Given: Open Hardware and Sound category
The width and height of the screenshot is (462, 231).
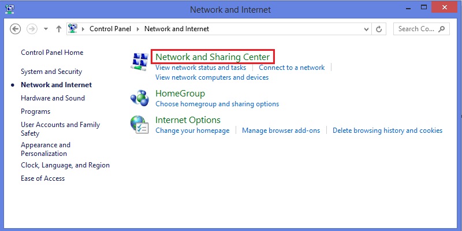Looking at the screenshot, I should [53, 98].
